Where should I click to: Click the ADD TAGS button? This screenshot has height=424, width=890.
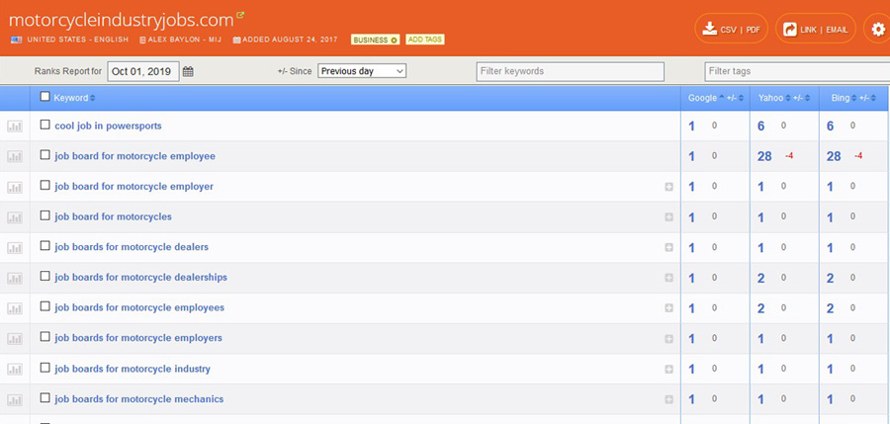pos(425,40)
